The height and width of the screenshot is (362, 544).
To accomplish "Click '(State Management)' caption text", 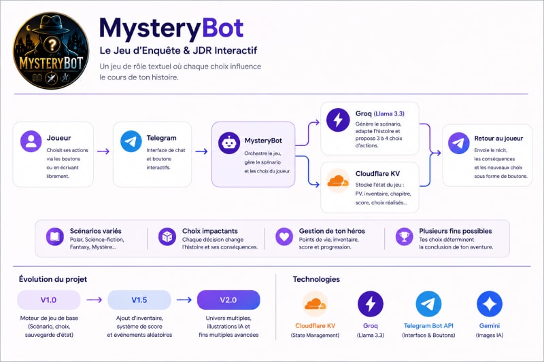I will tap(315, 336).
